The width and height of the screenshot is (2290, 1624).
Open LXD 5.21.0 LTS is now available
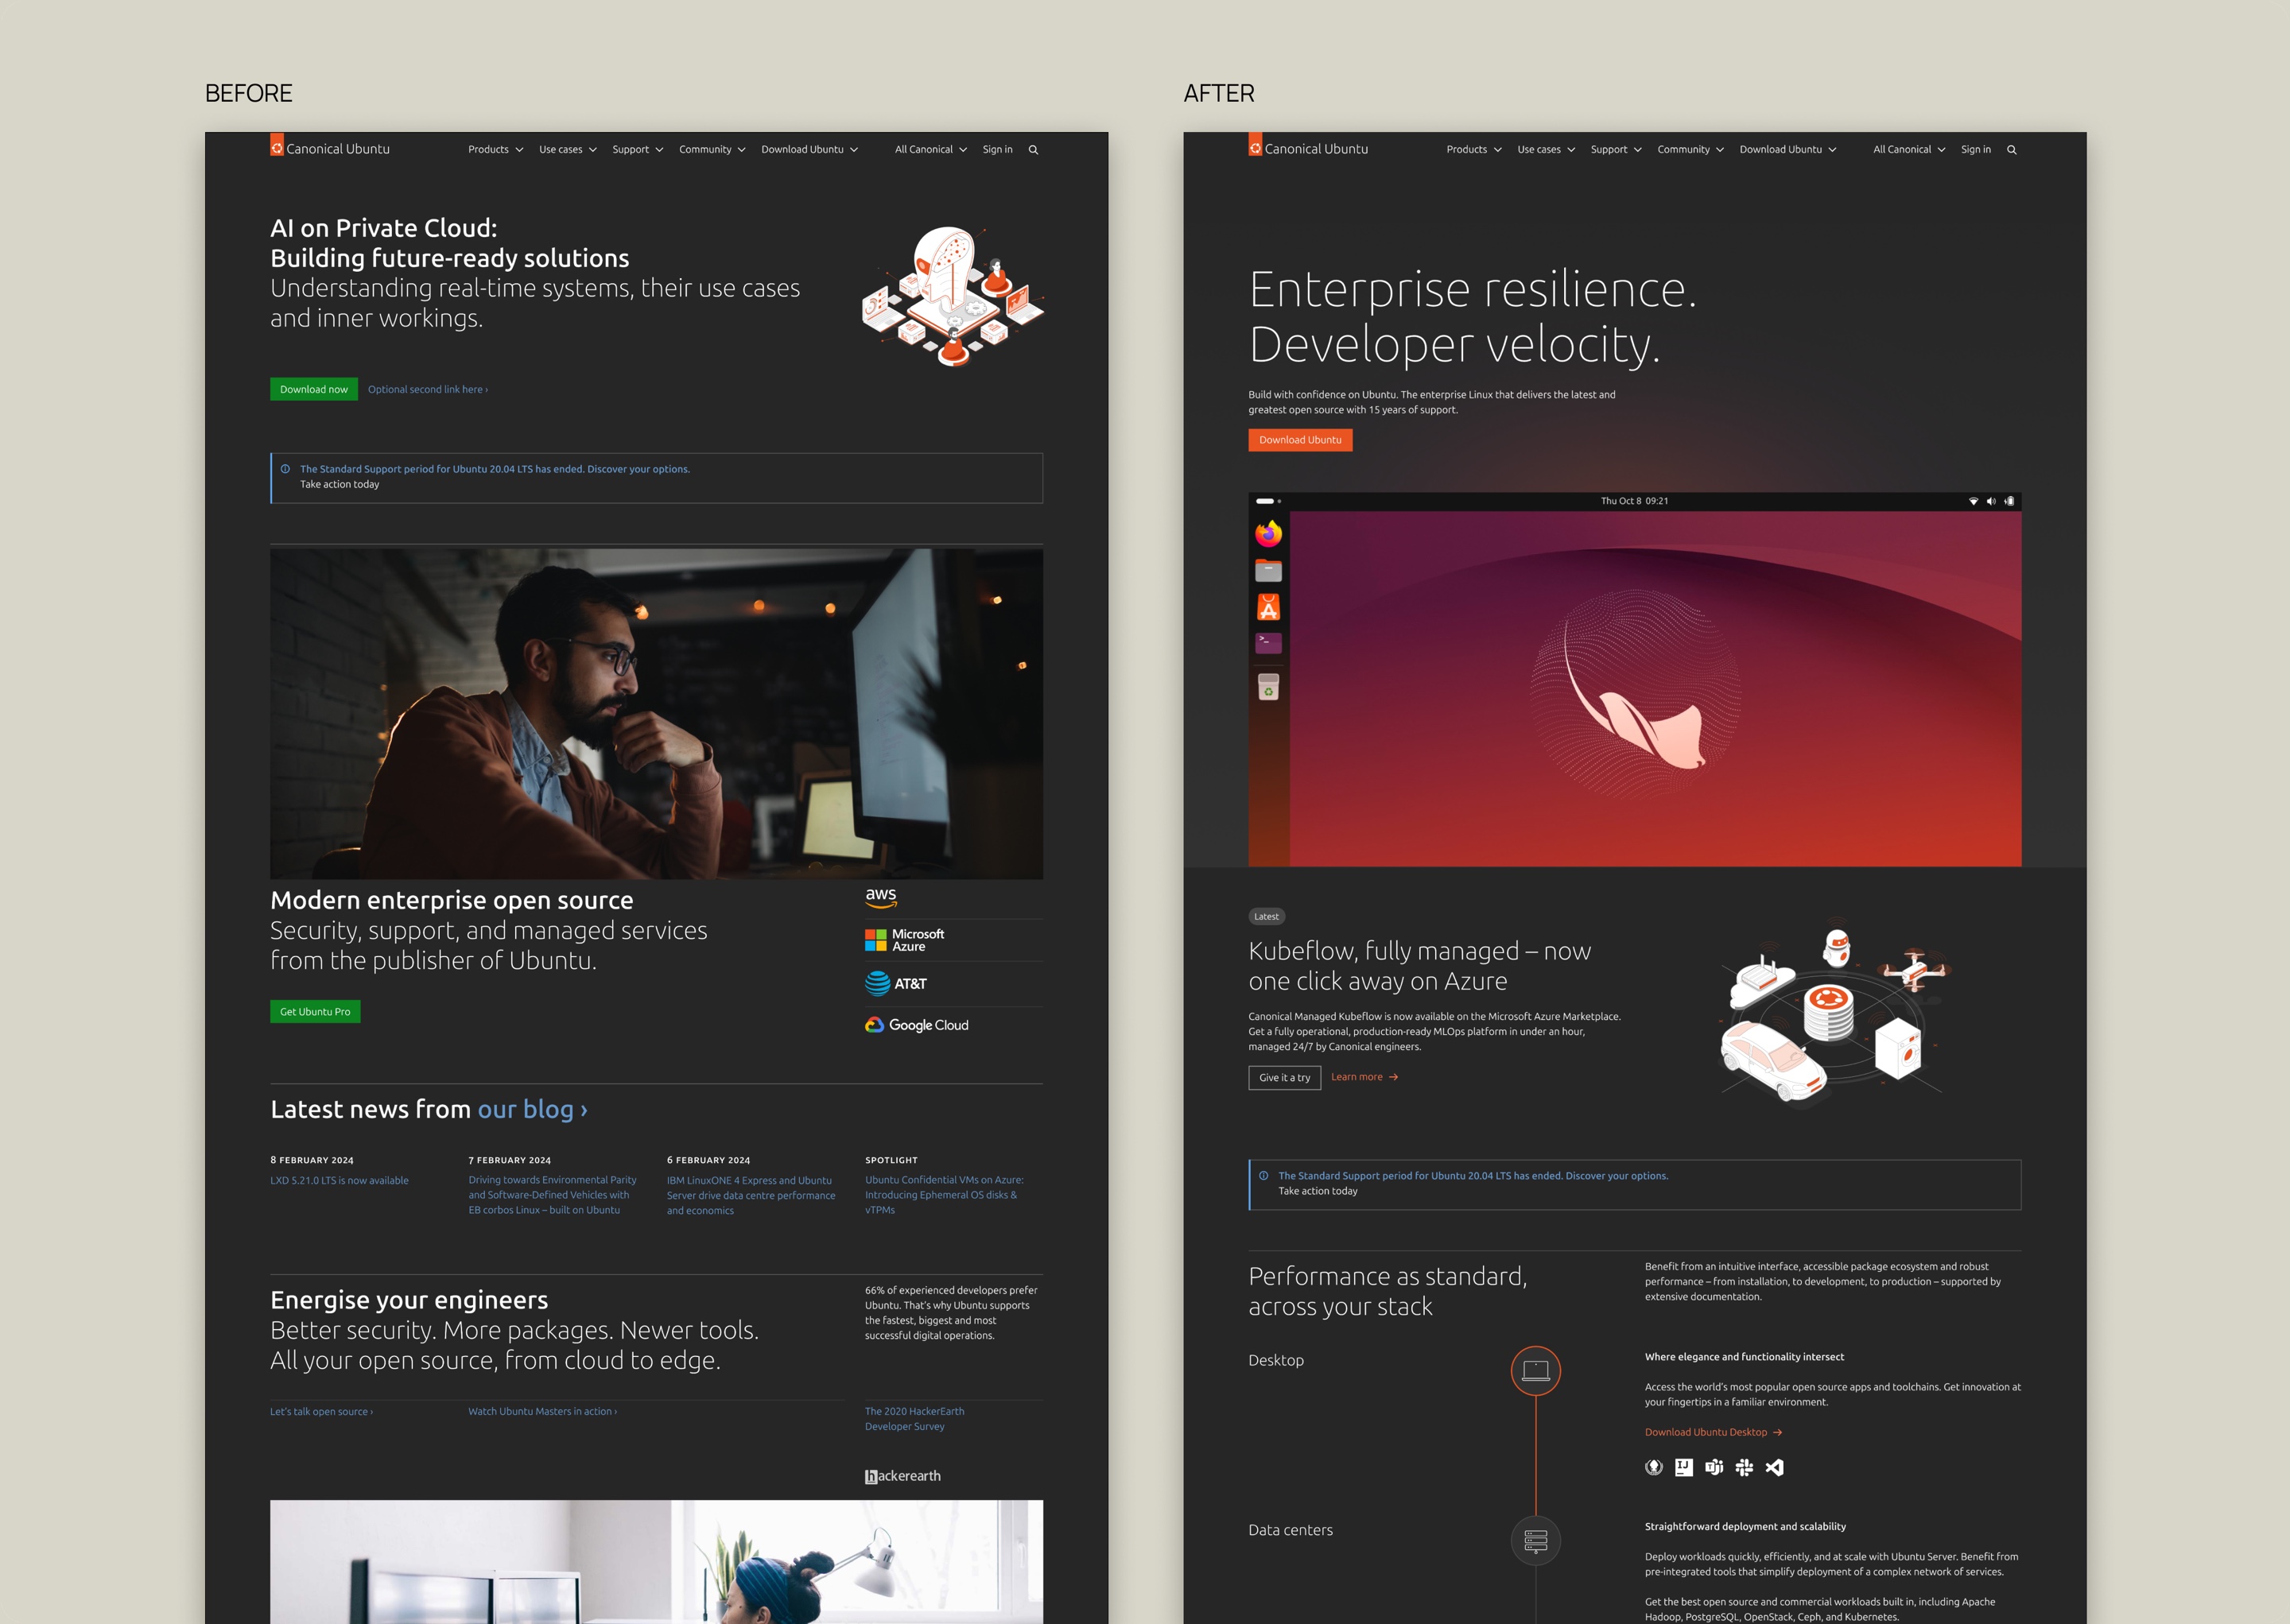[x=339, y=1180]
